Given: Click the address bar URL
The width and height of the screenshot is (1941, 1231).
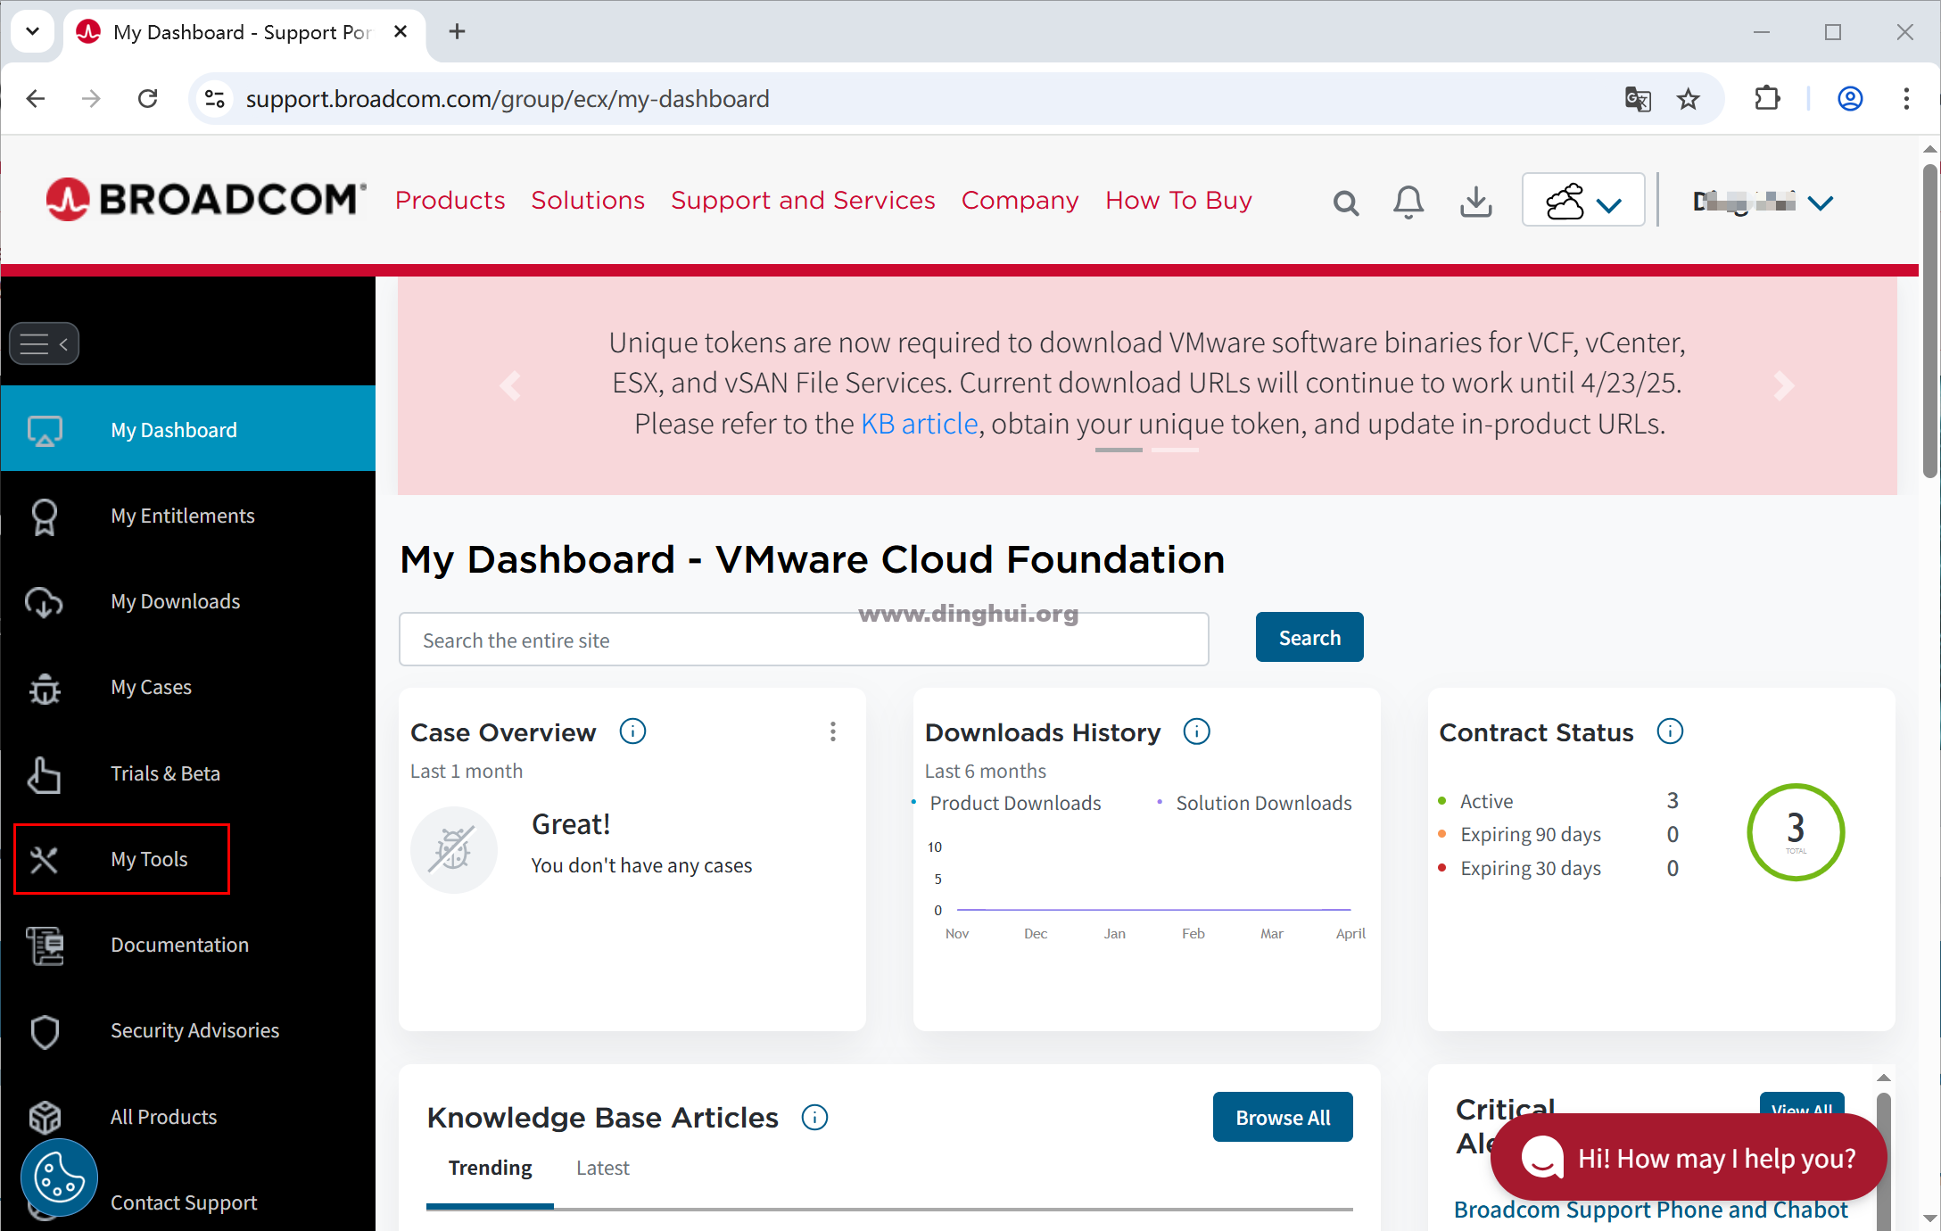Looking at the screenshot, I should point(508,98).
